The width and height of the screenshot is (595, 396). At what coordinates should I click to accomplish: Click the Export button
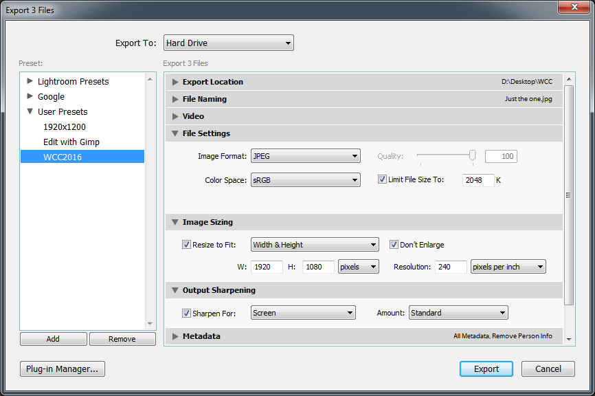tap(486, 368)
